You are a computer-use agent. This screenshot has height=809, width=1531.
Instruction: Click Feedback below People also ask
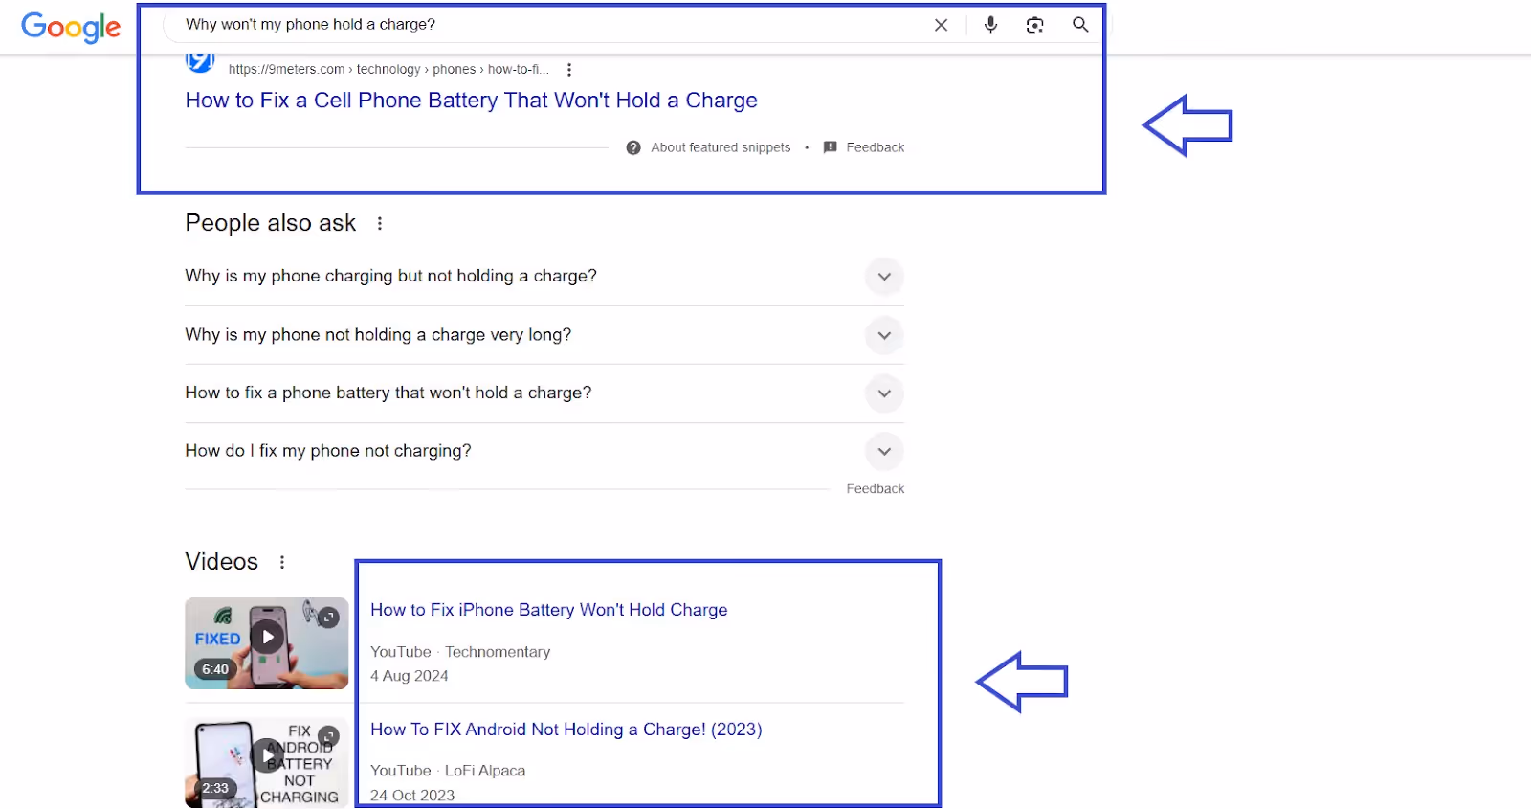pyautogui.click(x=875, y=489)
